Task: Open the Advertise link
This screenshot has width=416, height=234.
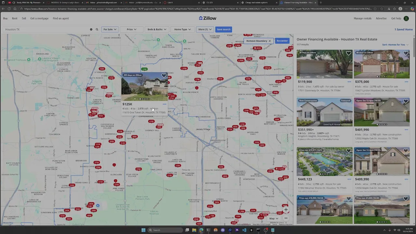Action: click(x=381, y=18)
